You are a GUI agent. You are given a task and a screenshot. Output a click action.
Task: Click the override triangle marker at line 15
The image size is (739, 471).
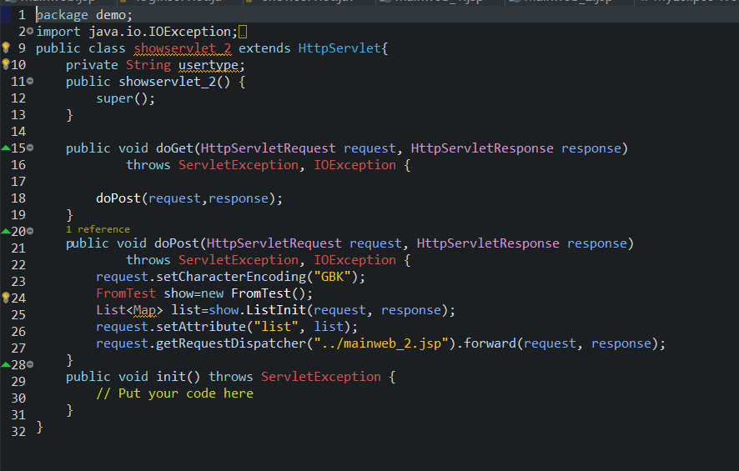6,148
